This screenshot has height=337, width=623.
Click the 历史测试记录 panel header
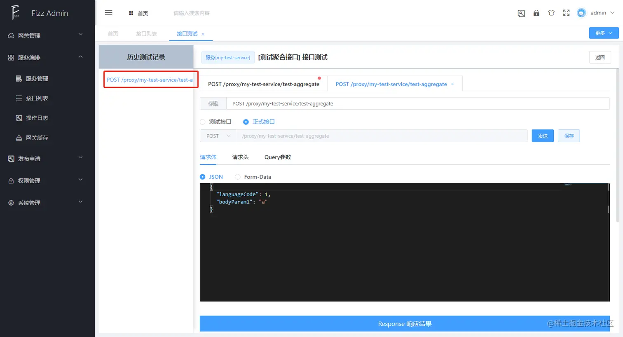click(146, 57)
